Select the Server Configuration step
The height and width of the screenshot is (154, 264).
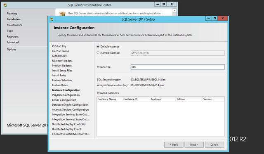coord(64,100)
